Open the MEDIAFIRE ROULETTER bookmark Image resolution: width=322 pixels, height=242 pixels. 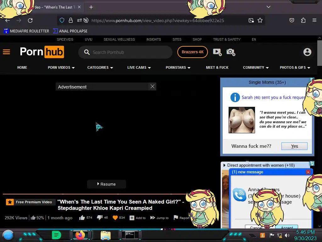(x=26, y=31)
